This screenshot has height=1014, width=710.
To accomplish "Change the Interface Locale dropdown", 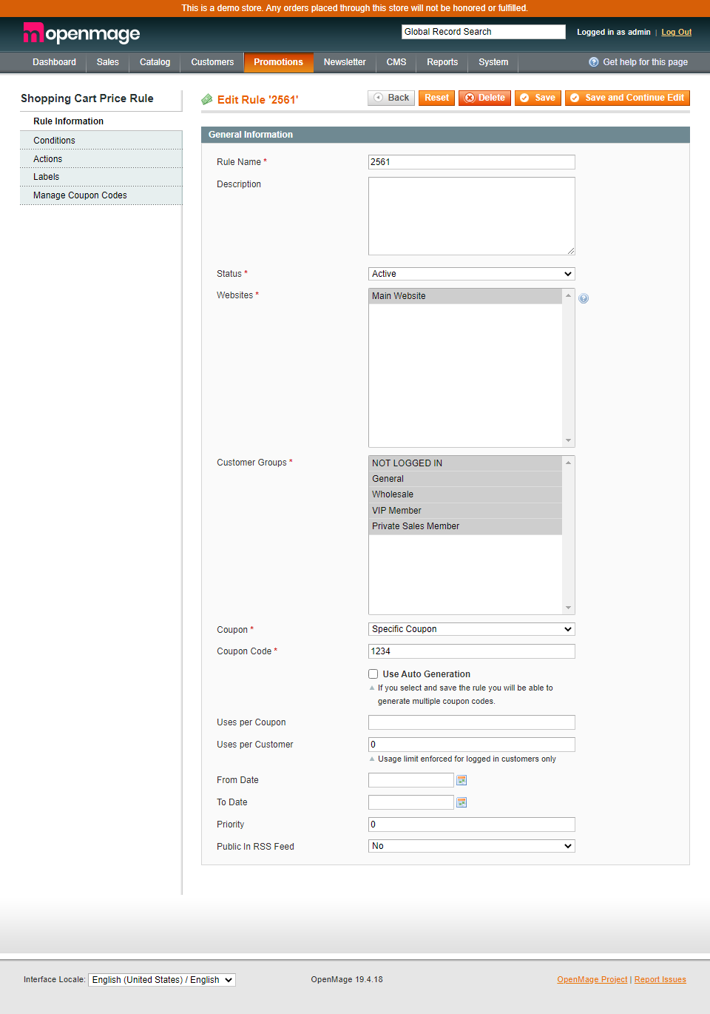I will tap(161, 979).
